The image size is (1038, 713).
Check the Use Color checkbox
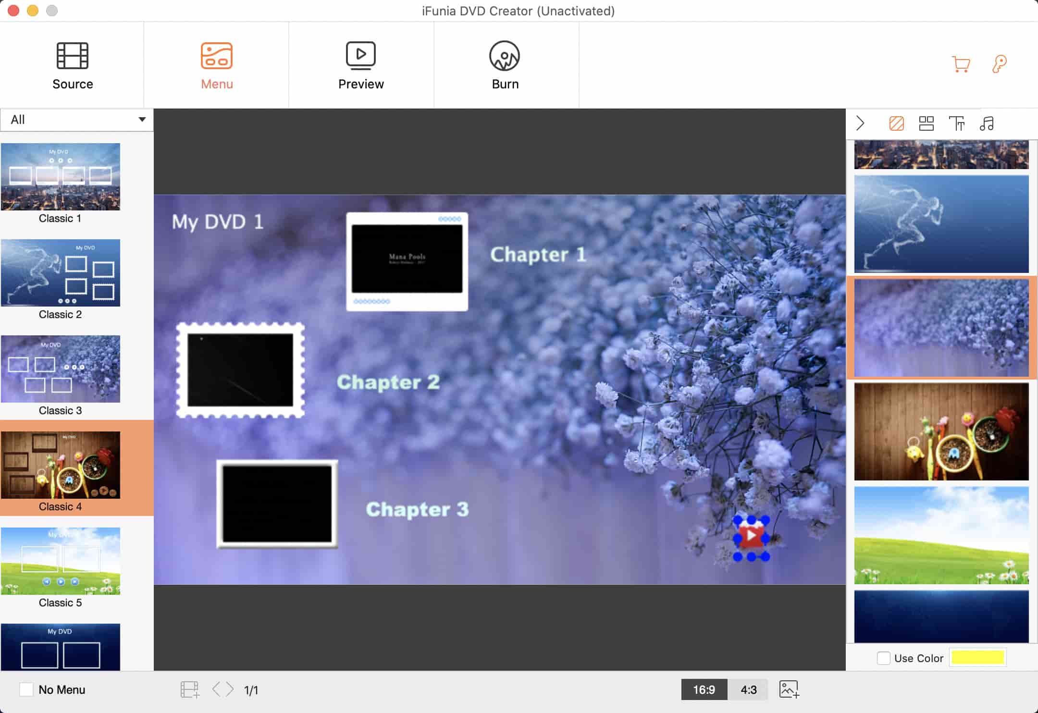[x=883, y=658]
